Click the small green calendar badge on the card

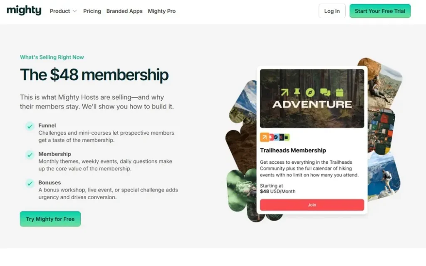(287, 137)
